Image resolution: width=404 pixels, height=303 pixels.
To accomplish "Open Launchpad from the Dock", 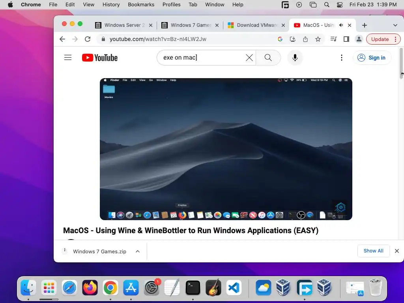I will pyautogui.click(x=49, y=288).
